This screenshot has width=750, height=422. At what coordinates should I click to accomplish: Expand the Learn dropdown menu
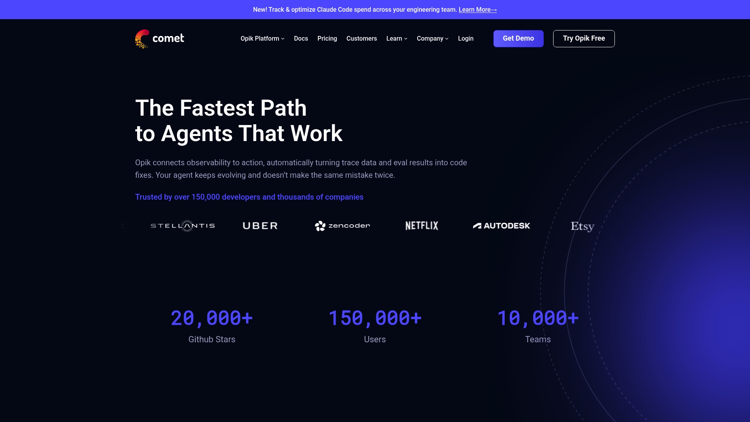click(x=397, y=39)
